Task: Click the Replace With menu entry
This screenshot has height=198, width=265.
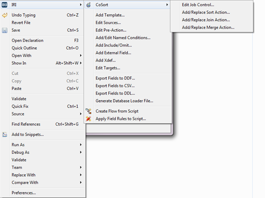Action: click(43, 175)
